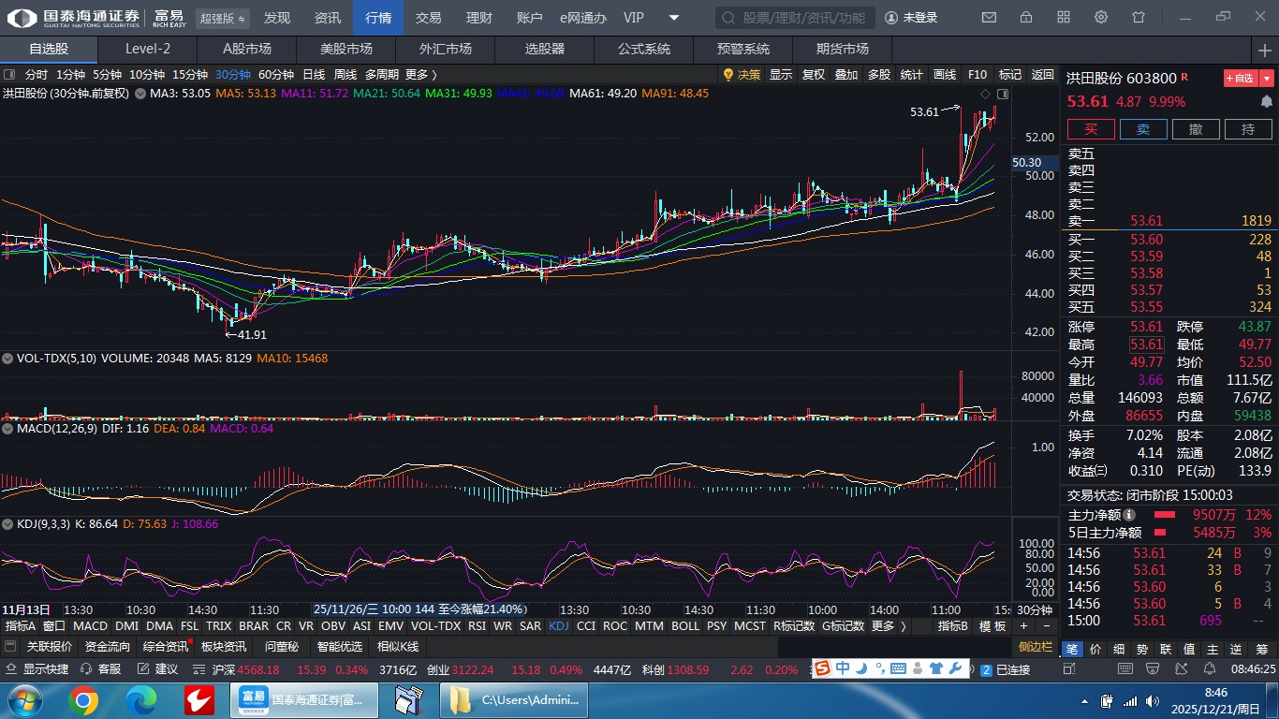The image size is (1279, 719).
Task: Click the lock icon in title bar
Action: tap(1026, 18)
